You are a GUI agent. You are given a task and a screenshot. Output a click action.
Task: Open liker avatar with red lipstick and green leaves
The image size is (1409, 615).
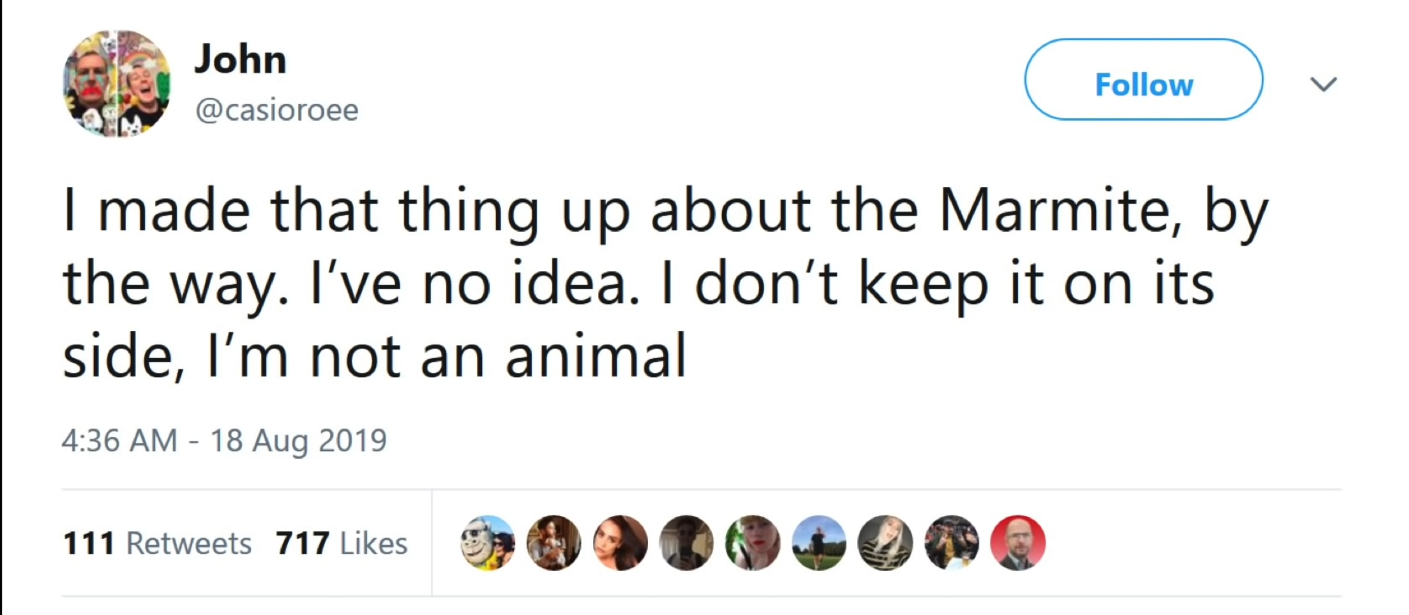[753, 543]
